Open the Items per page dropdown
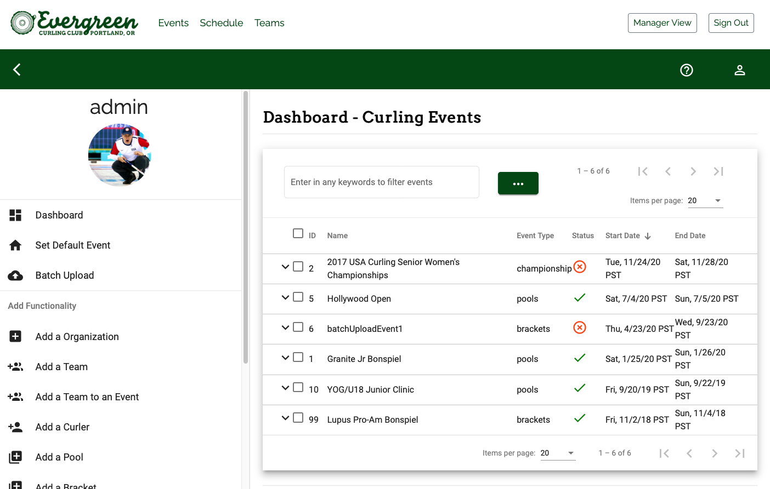The height and width of the screenshot is (489, 770). [705, 200]
